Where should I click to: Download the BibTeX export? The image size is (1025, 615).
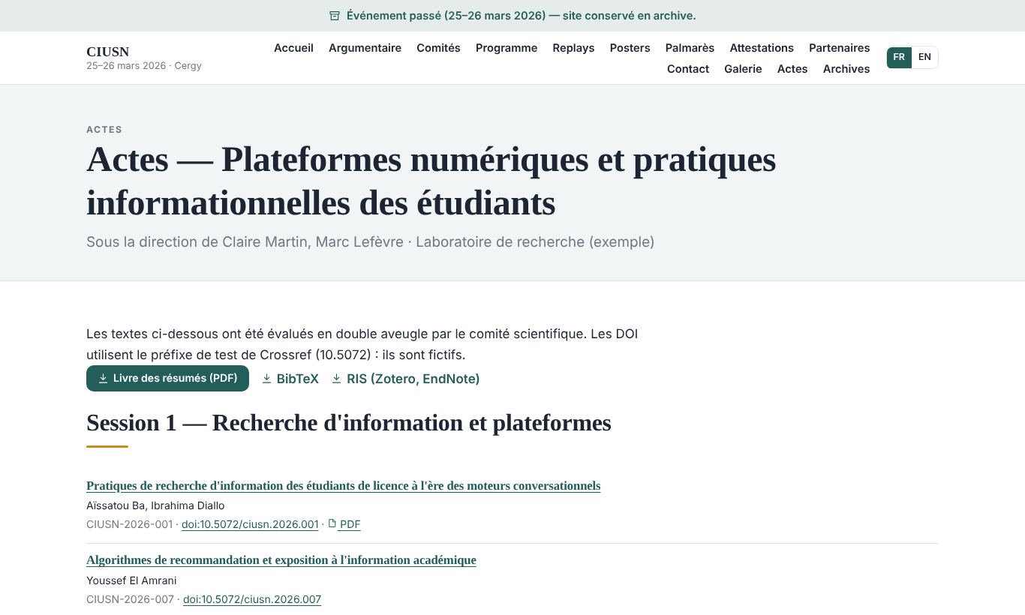point(290,379)
